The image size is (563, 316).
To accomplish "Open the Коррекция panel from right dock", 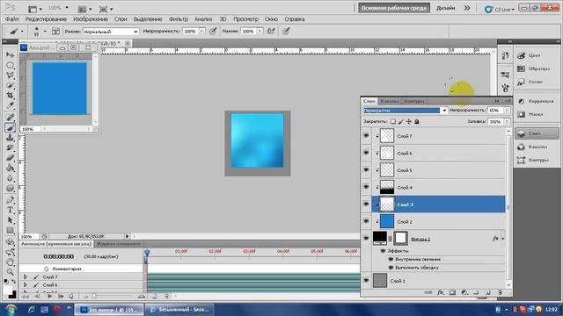I will (537, 102).
